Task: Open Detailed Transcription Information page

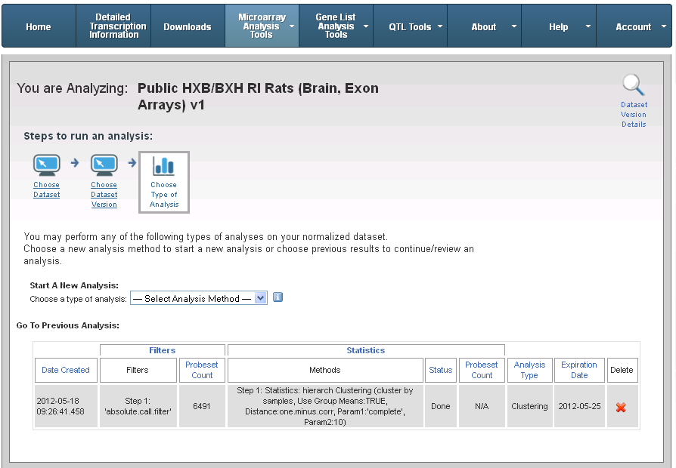Action: point(113,26)
